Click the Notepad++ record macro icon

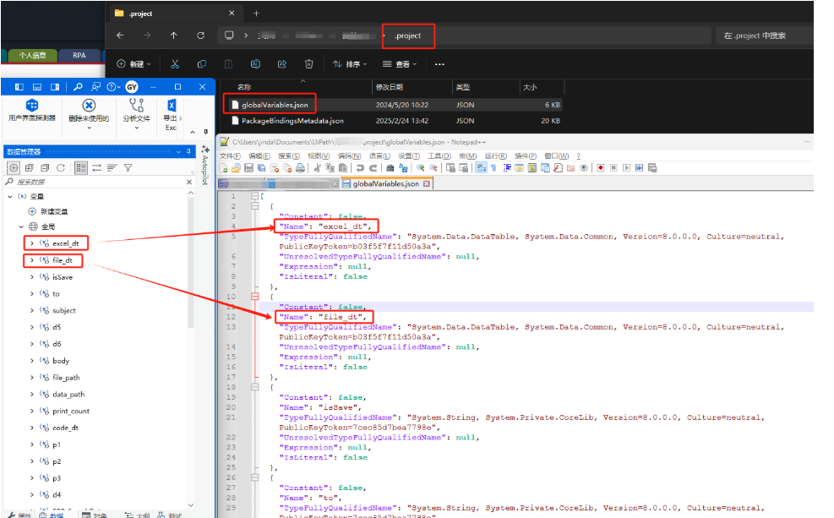tap(600, 168)
